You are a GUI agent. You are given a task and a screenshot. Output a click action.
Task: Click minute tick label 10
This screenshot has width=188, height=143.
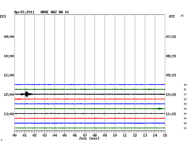(115, 135)
